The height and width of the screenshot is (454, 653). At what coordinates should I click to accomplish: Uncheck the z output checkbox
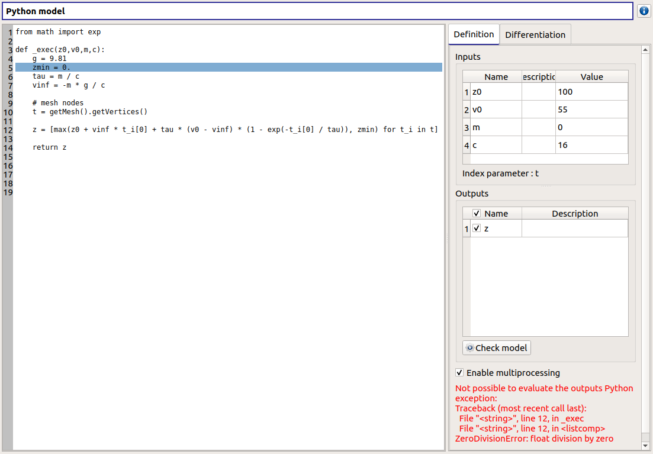pyautogui.click(x=477, y=228)
